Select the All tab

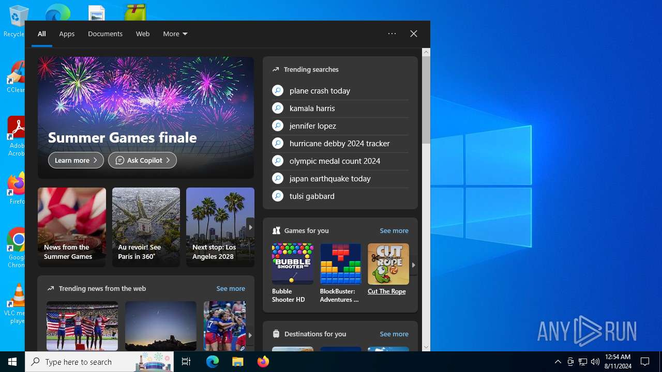(x=42, y=34)
